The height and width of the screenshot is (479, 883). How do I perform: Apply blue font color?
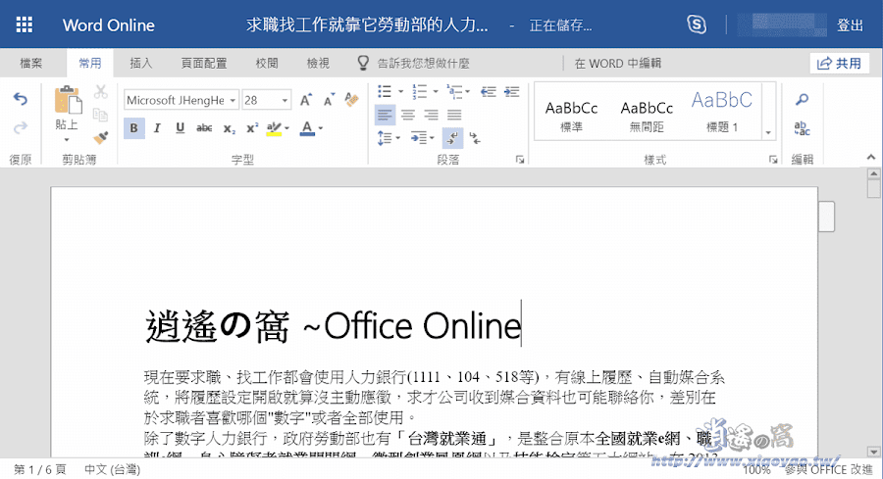point(307,128)
